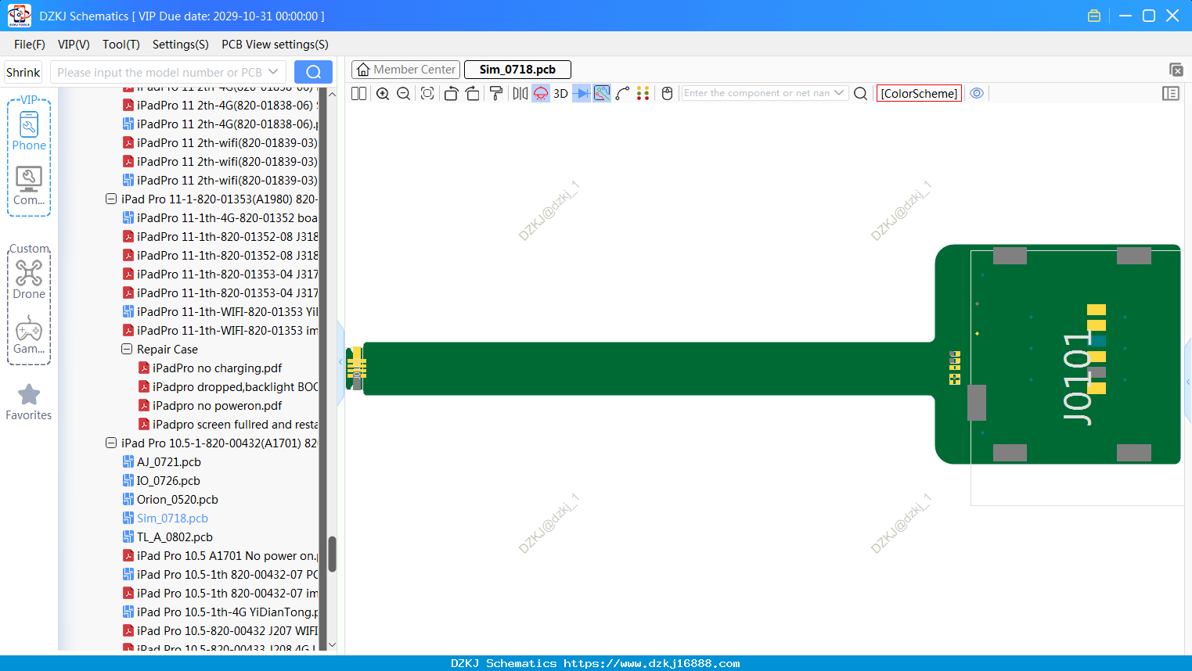This screenshot has width=1192, height=671.
Task: Select the Game console category
Action: [x=29, y=335]
